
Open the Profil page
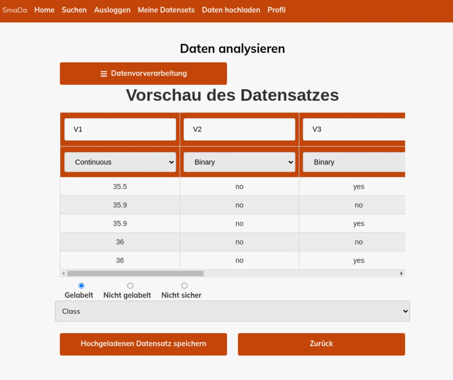[276, 10]
